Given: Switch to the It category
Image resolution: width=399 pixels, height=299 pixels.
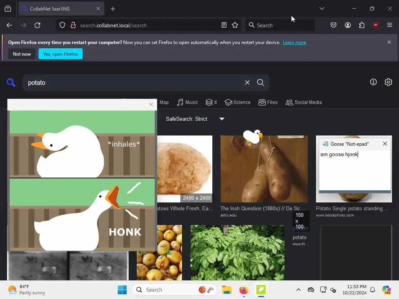Looking at the screenshot, I should [x=211, y=102].
